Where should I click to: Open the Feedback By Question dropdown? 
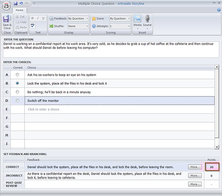point(78,19)
